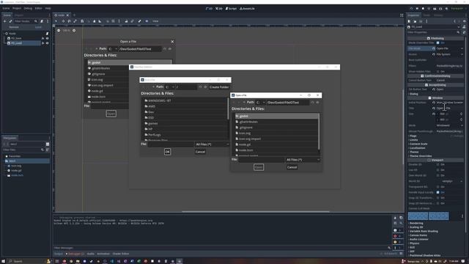Toggle visibility of FD_Load node
Image resolution: width=469 pixels, height=264 pixels.
tap(47, 43)
